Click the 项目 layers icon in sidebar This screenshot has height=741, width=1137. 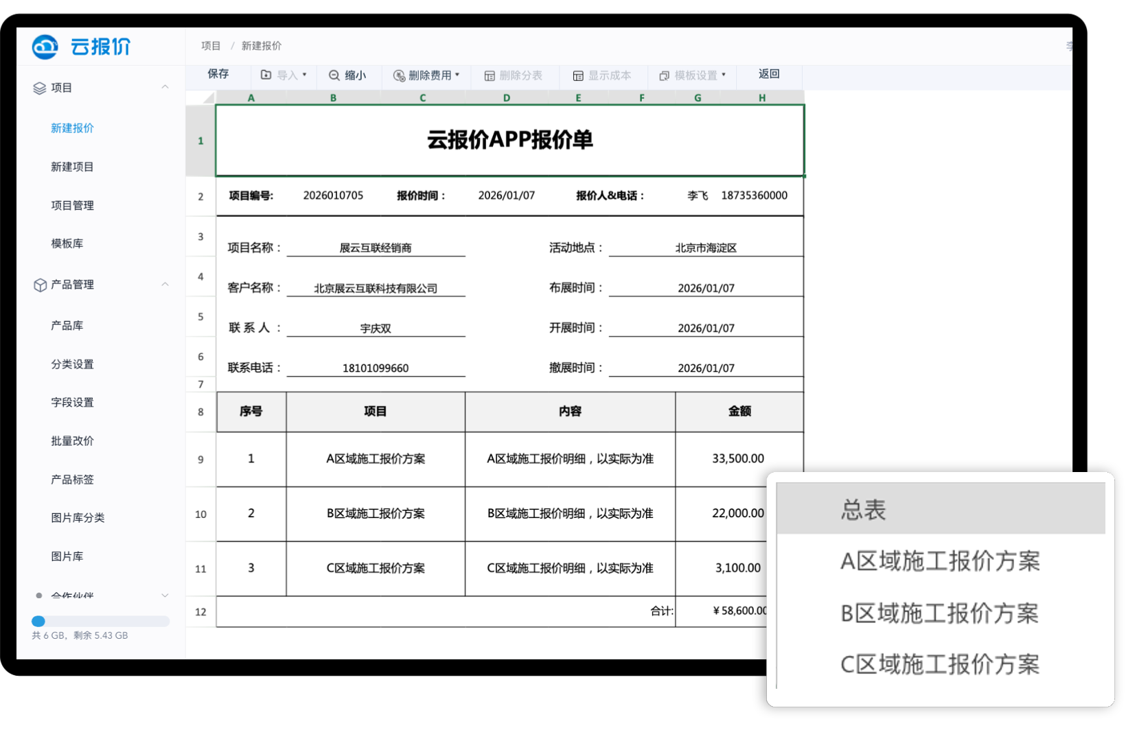[40, 88]
